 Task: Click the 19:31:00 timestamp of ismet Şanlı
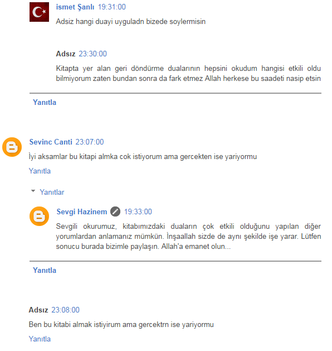pos(112,7)
